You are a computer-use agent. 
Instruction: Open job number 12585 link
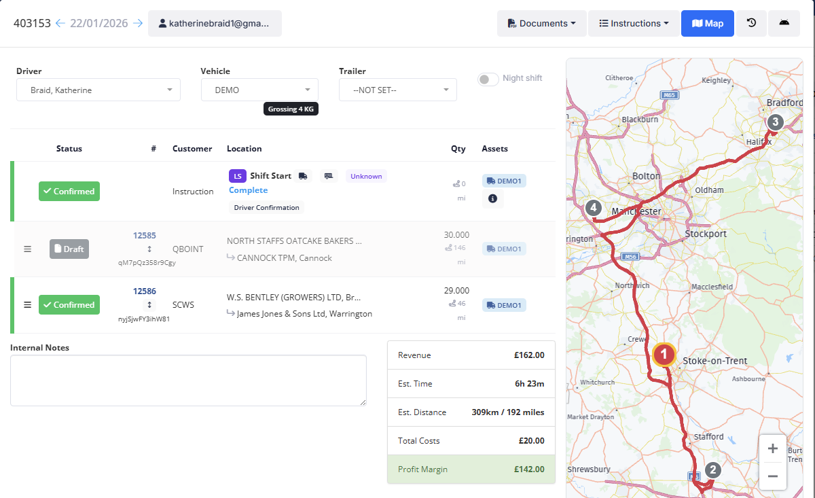[x=144, y=235]
